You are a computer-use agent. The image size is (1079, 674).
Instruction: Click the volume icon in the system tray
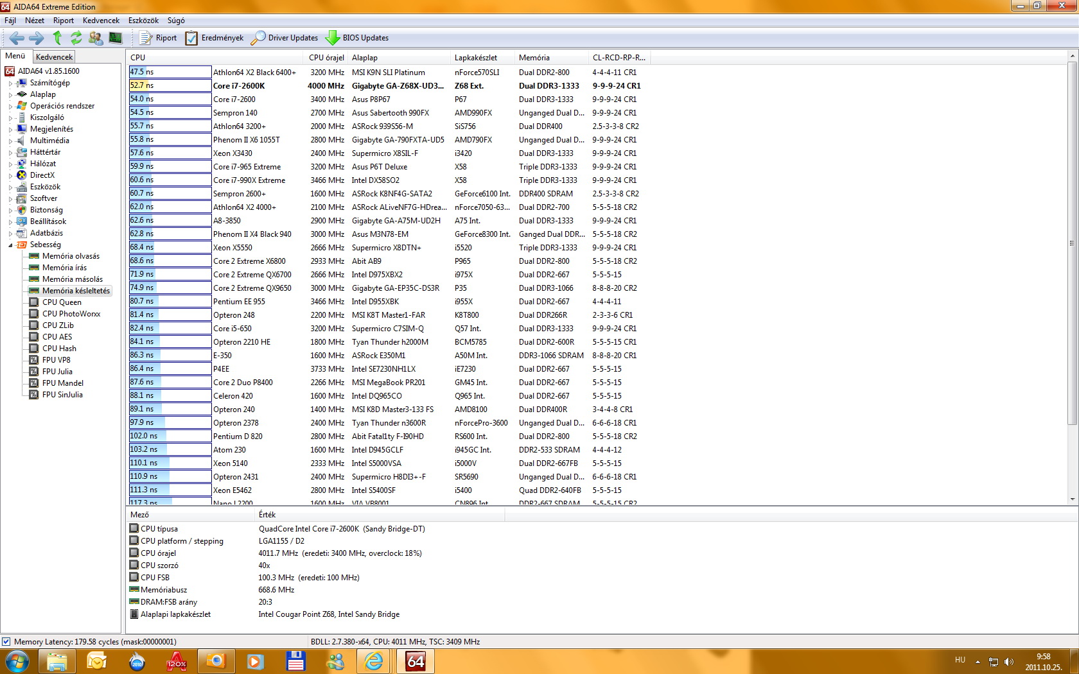point(1009,662)
